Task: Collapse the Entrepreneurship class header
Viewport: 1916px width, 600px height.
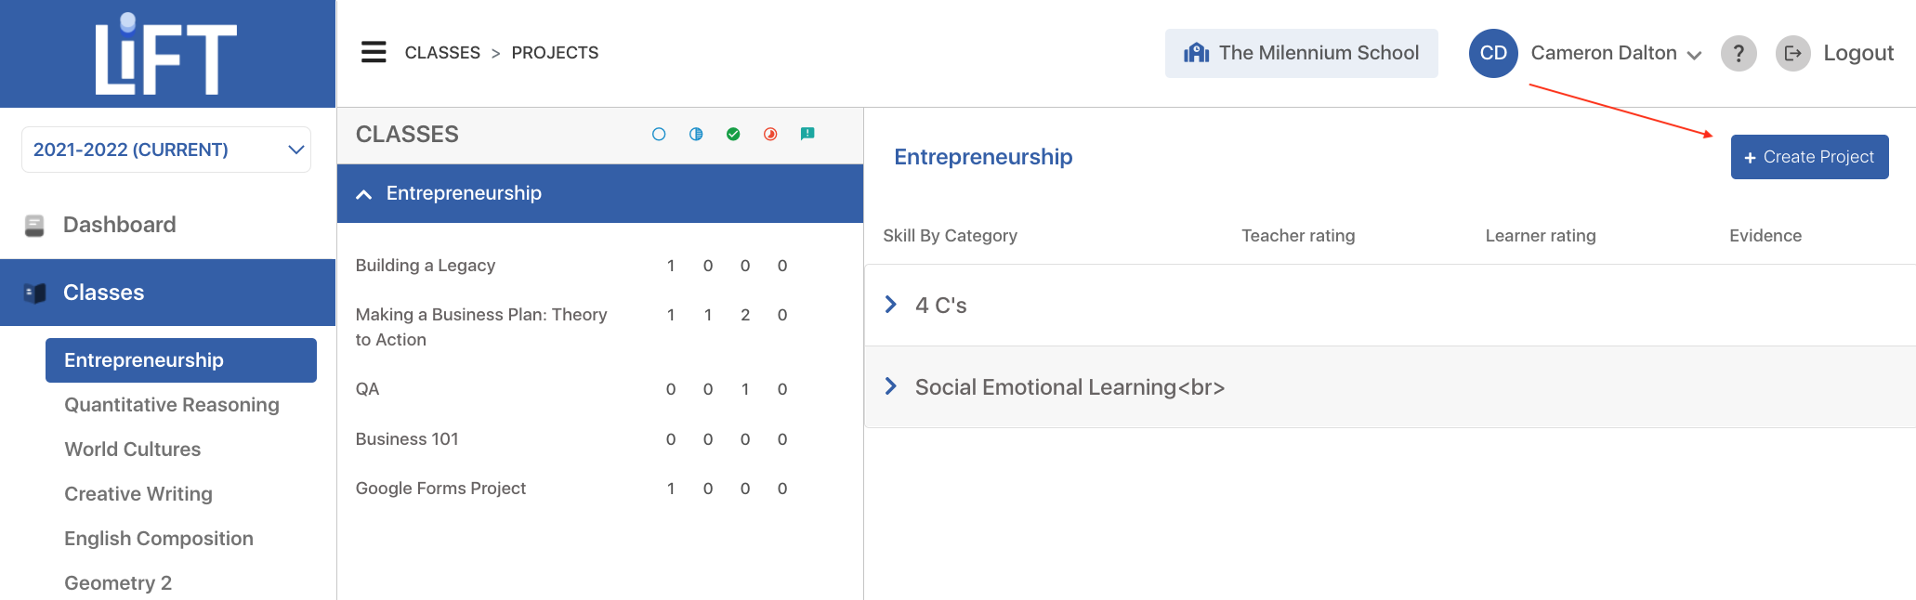Action: coord(364,193)
